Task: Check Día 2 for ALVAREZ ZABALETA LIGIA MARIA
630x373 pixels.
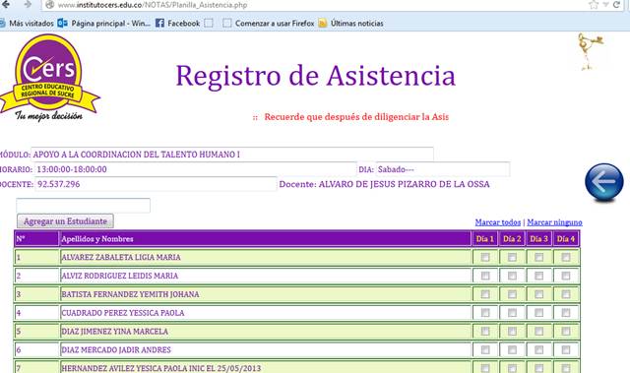Action: pos(512,257)
